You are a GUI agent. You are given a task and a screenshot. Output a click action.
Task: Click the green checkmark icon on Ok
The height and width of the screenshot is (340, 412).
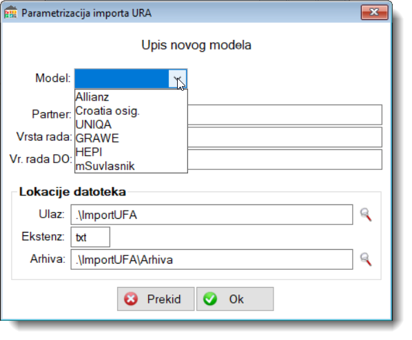click(x=210, y=299)
